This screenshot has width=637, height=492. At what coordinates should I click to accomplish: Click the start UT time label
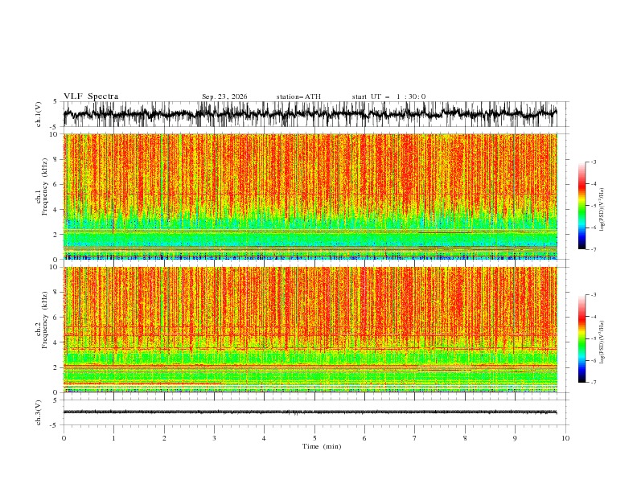(388, 96)
